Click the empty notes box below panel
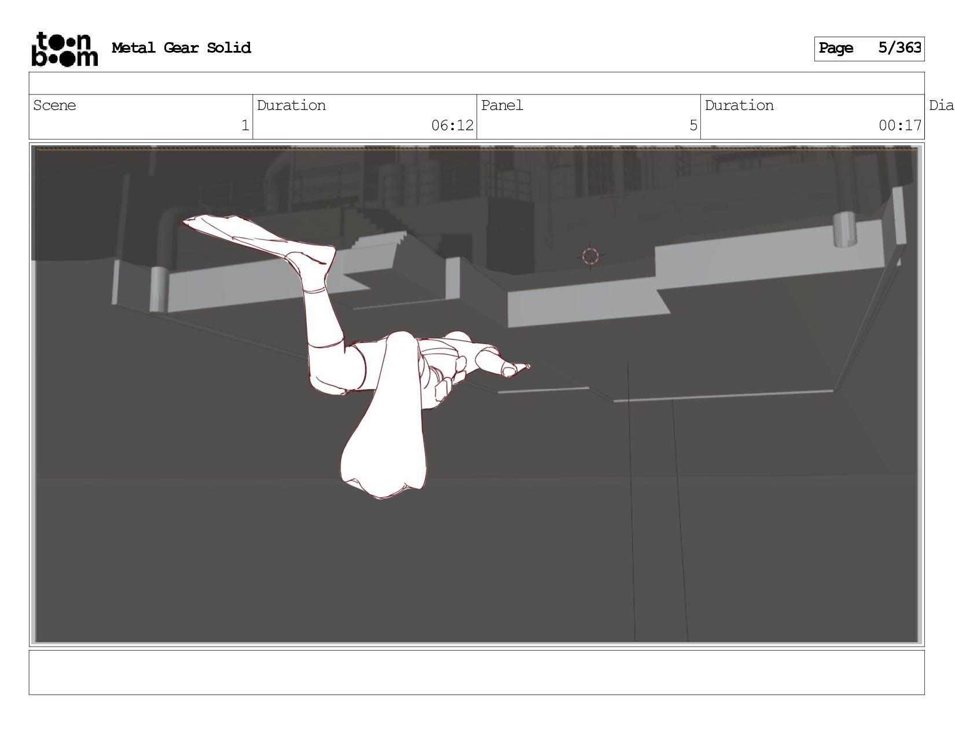The width and height of the screenshot is (955, 738). [476, 672]
